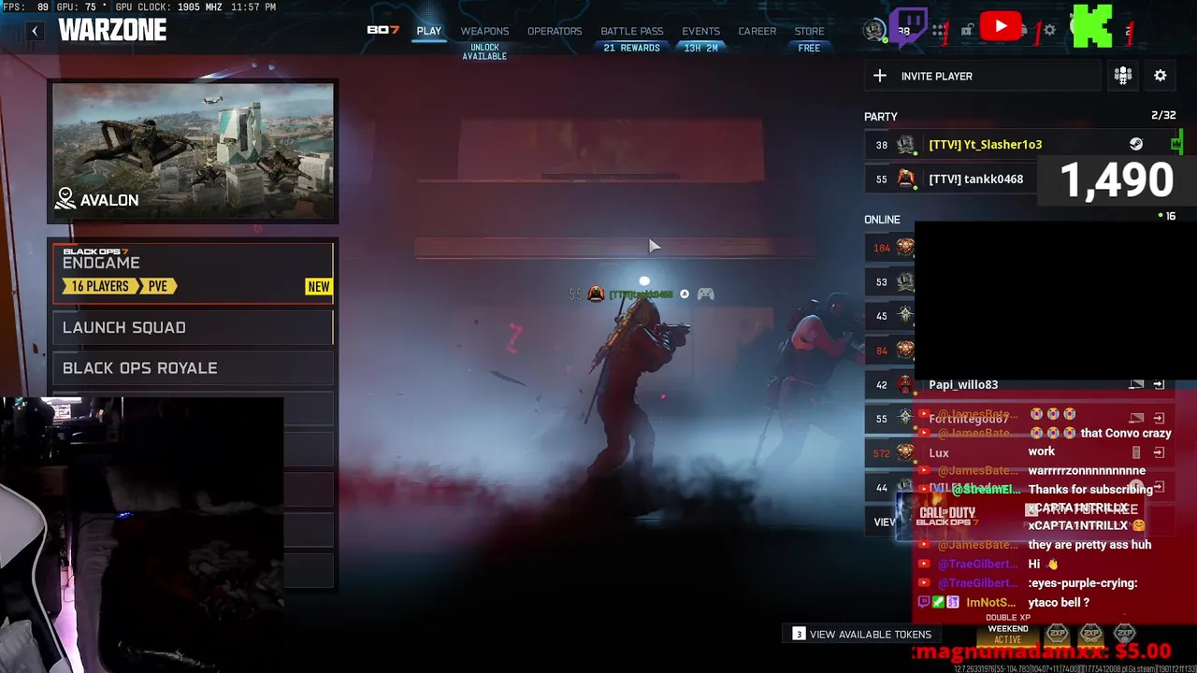Join Papi_willo83 using join icon
The height and width of the screenshot is (673, 1197).
[x=1159, y=384]
